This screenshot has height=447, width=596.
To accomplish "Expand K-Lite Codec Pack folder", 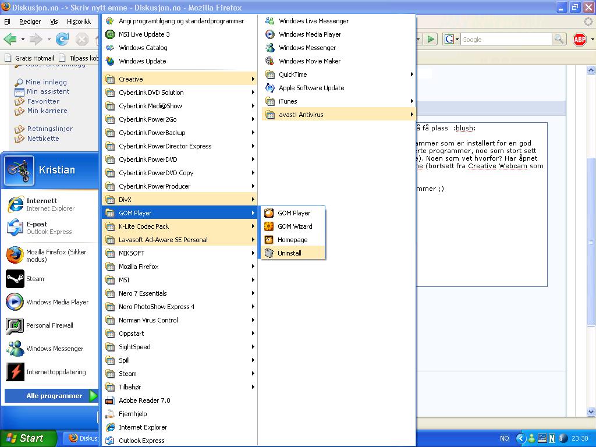I will tap(179, 226).
